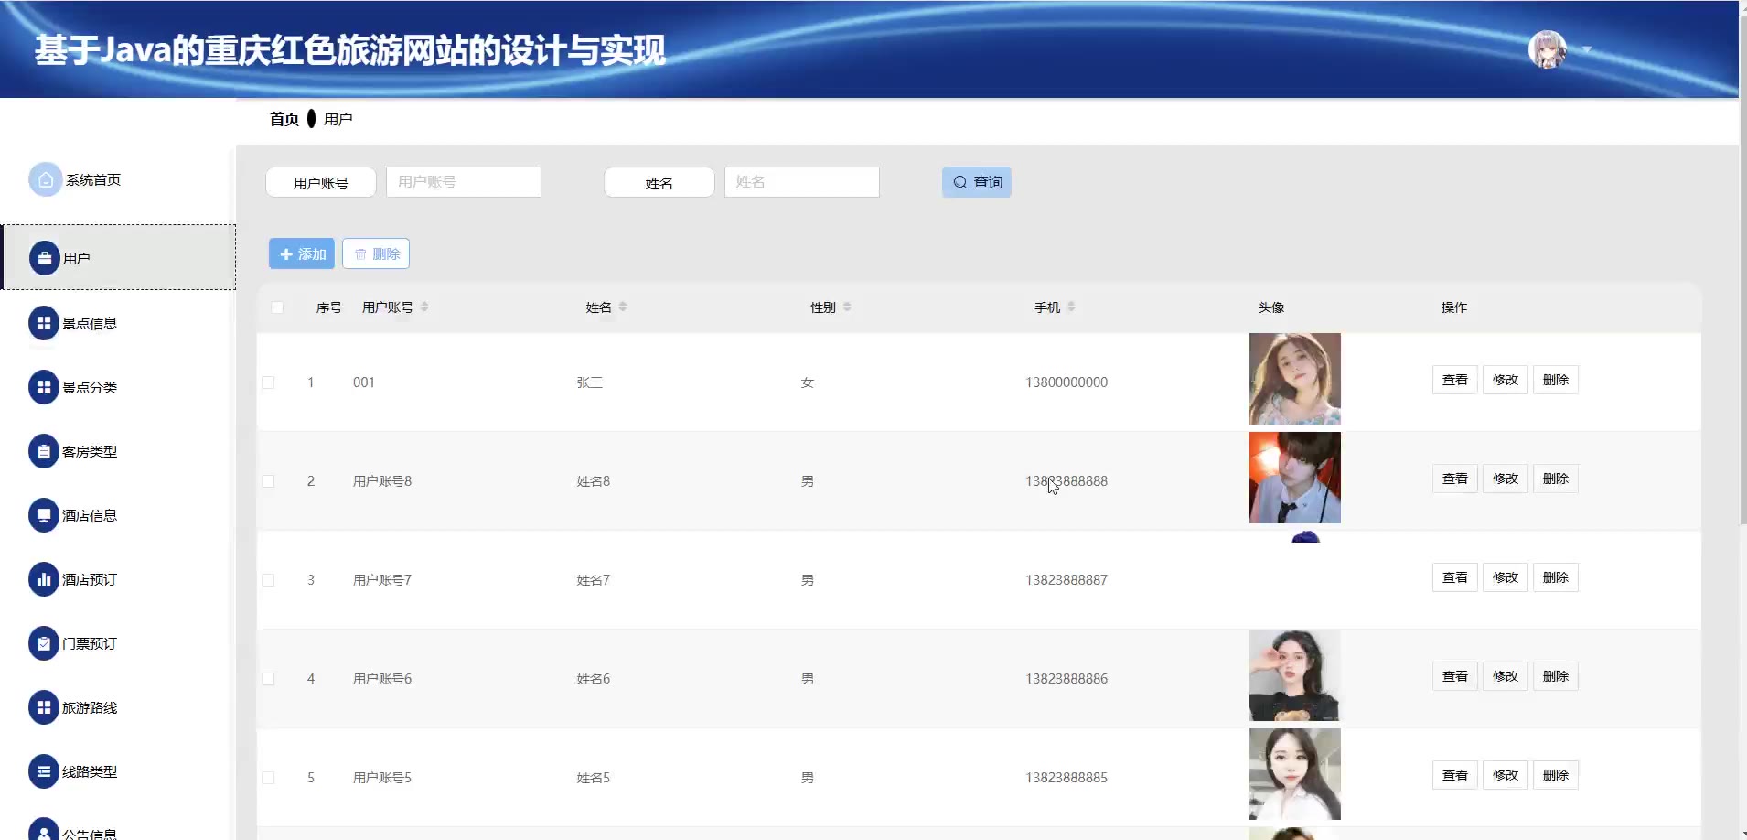Tick the select-all checkbox in table header
This screenshot has width=1747, height=840.
click(277, 307)
